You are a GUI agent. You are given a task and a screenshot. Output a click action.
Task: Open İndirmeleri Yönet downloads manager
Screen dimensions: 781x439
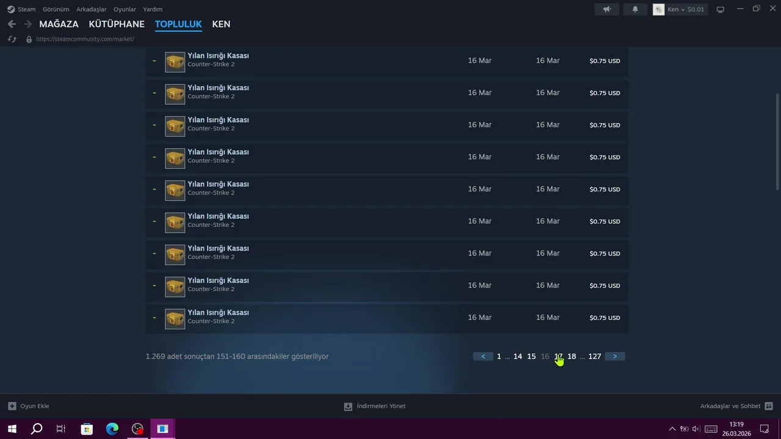point(381,406)
